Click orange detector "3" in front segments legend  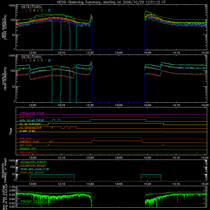[x=30, y=10]
